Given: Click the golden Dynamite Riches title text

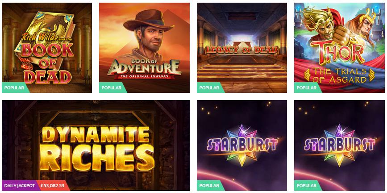Looking at the screenshot, I should pyautogui.click(x=97, y=148).
